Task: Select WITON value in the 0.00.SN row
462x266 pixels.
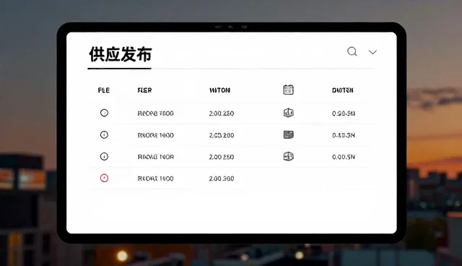Action: [222, 157]
